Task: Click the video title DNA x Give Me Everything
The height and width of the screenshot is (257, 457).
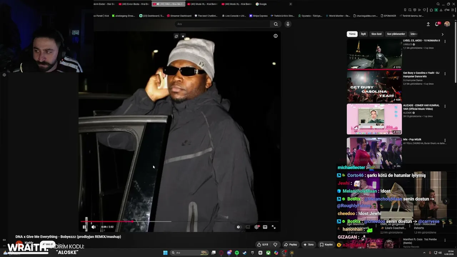Action: [x=68, y=237]
